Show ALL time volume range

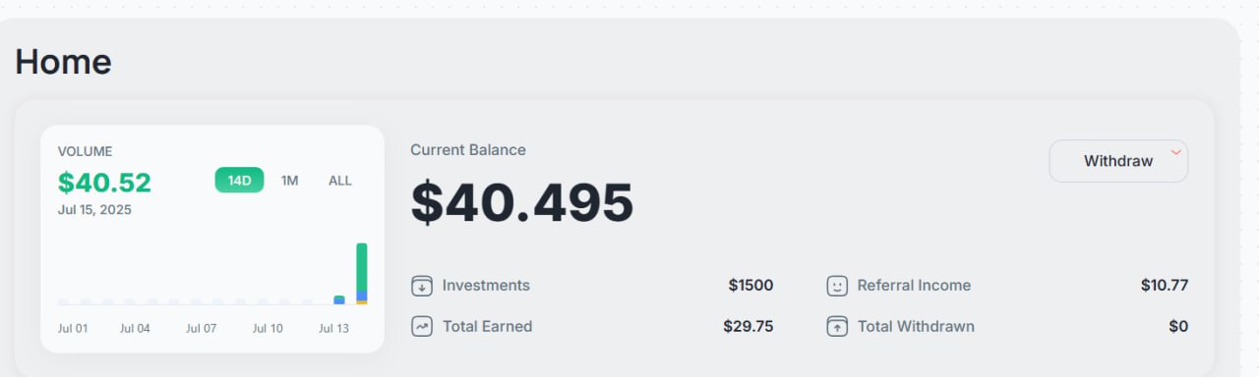[x=339, y=181]
